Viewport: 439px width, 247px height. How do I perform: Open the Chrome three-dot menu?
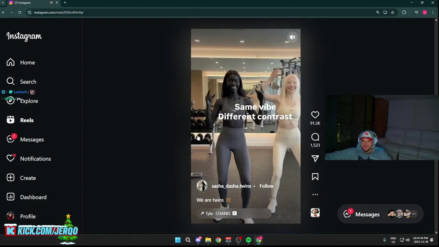click(x=433, y=12)
